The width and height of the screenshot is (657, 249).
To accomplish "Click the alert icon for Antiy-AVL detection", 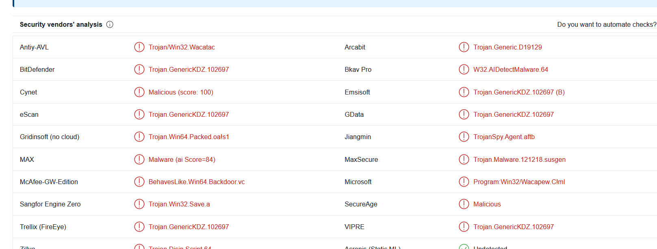I will coord(139,47).
